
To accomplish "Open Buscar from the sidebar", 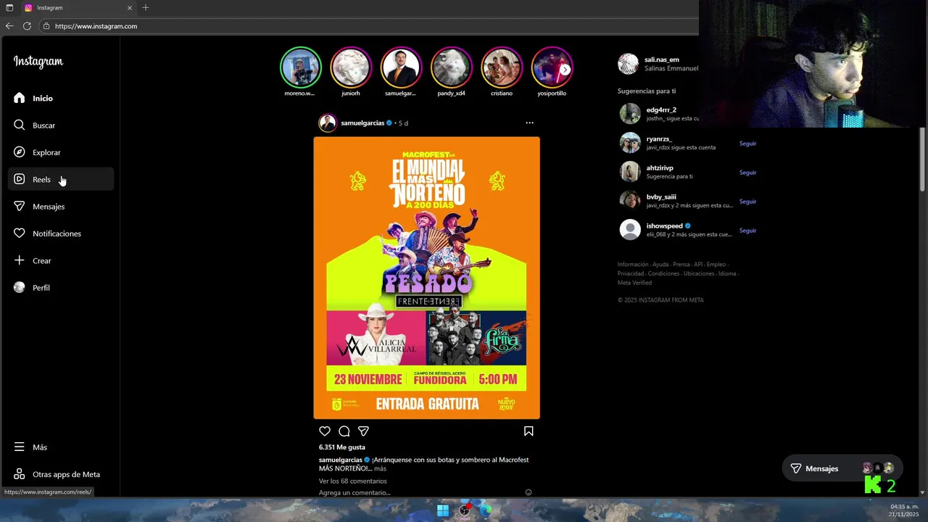I will pos(61,125).
